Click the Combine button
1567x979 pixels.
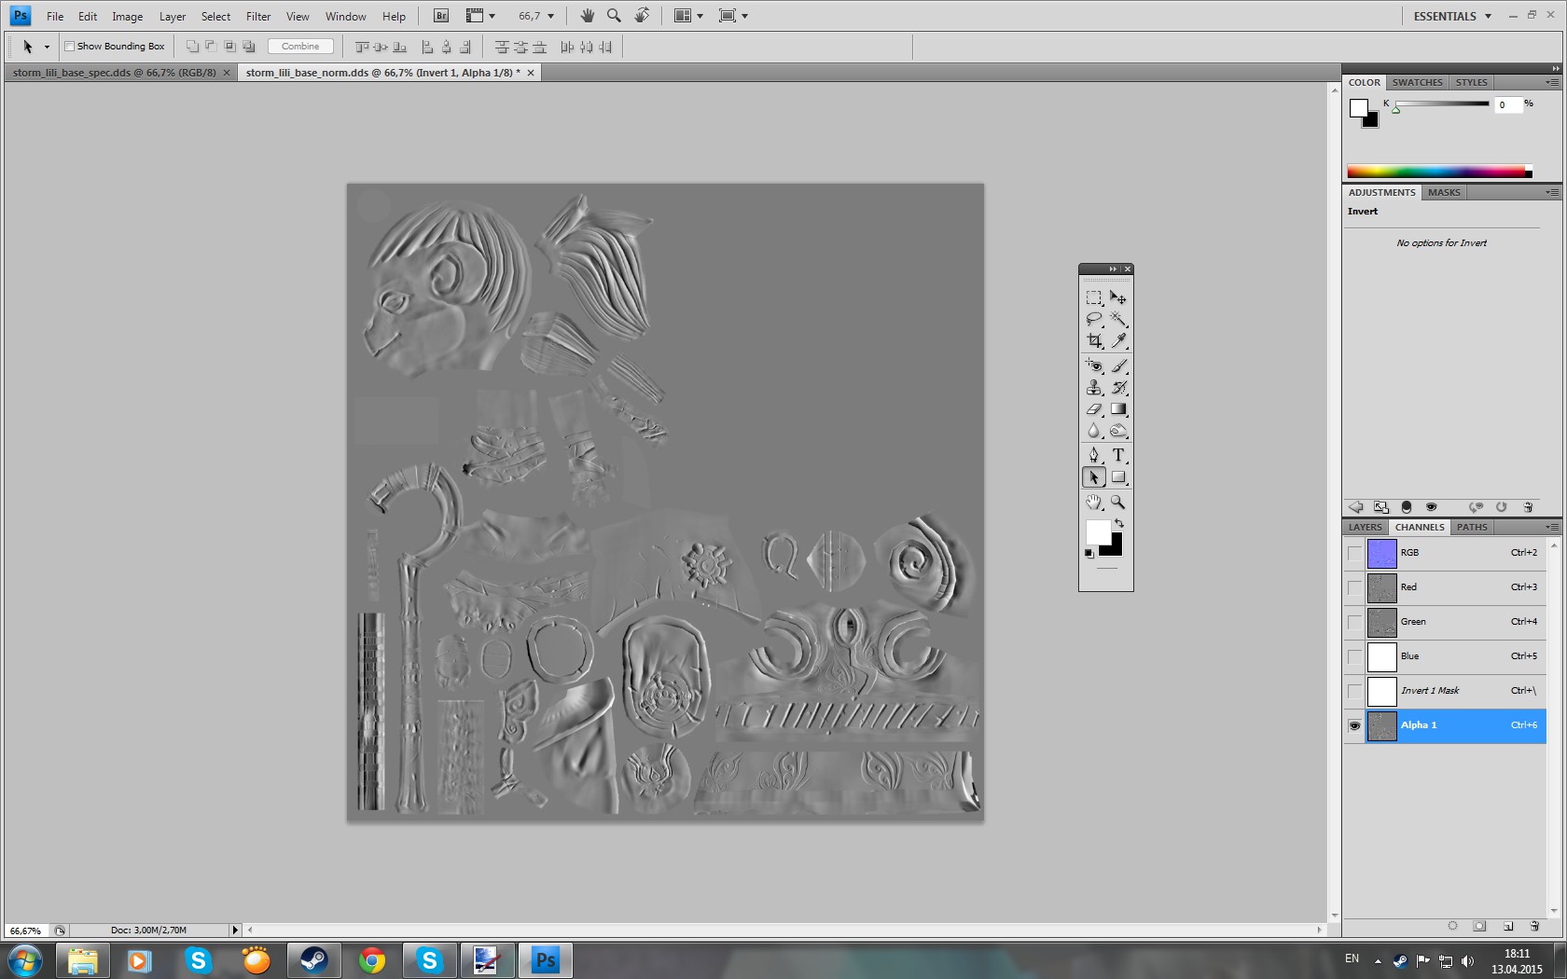pos(300,47)
